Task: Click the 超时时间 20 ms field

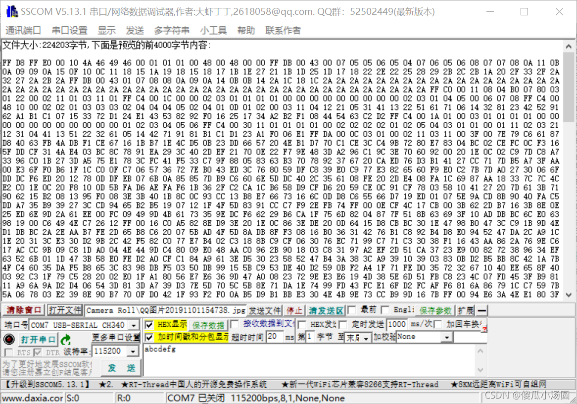Action: pyautogui.click(x=276, y=337)
